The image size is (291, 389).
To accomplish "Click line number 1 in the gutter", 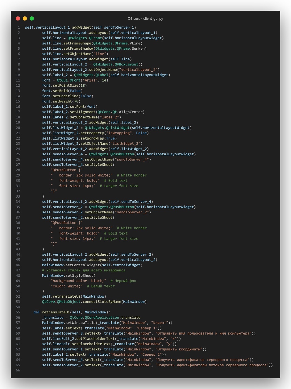I will pyautogui.click(x=19, y=27).
